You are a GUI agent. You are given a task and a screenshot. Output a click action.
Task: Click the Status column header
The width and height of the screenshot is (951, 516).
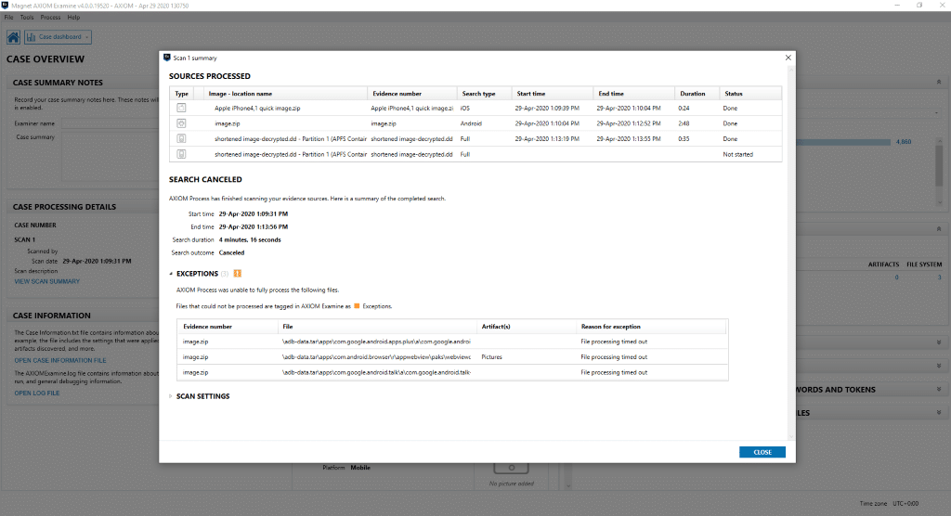[x=749, y=94]
